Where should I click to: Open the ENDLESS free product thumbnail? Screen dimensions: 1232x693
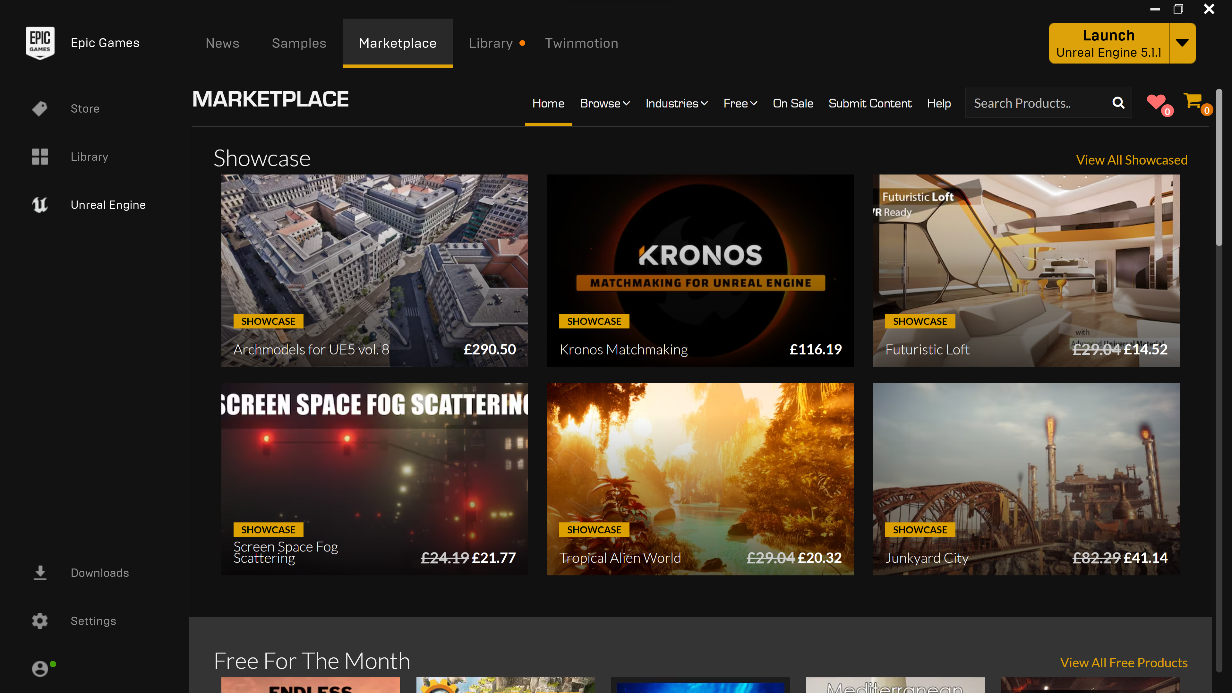coord(310,685)
